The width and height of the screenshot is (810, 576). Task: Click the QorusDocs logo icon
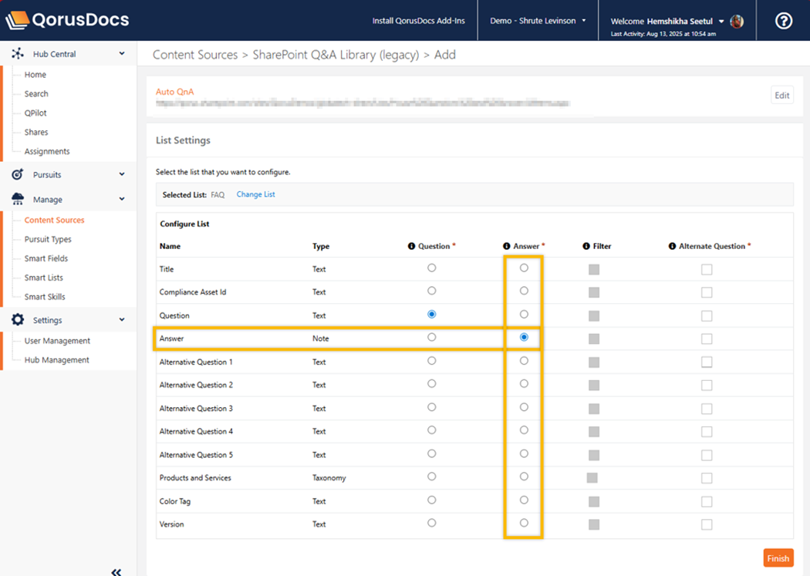click(18, 20)
